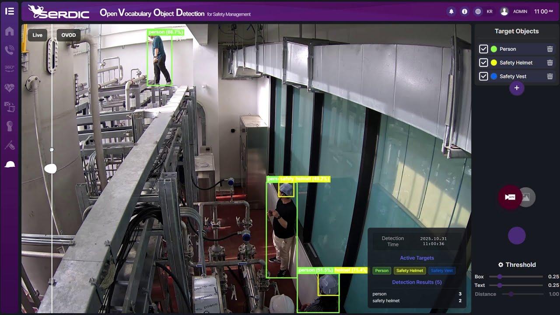Uncheck the Safety Helmet checkbox

coord(483,63)
